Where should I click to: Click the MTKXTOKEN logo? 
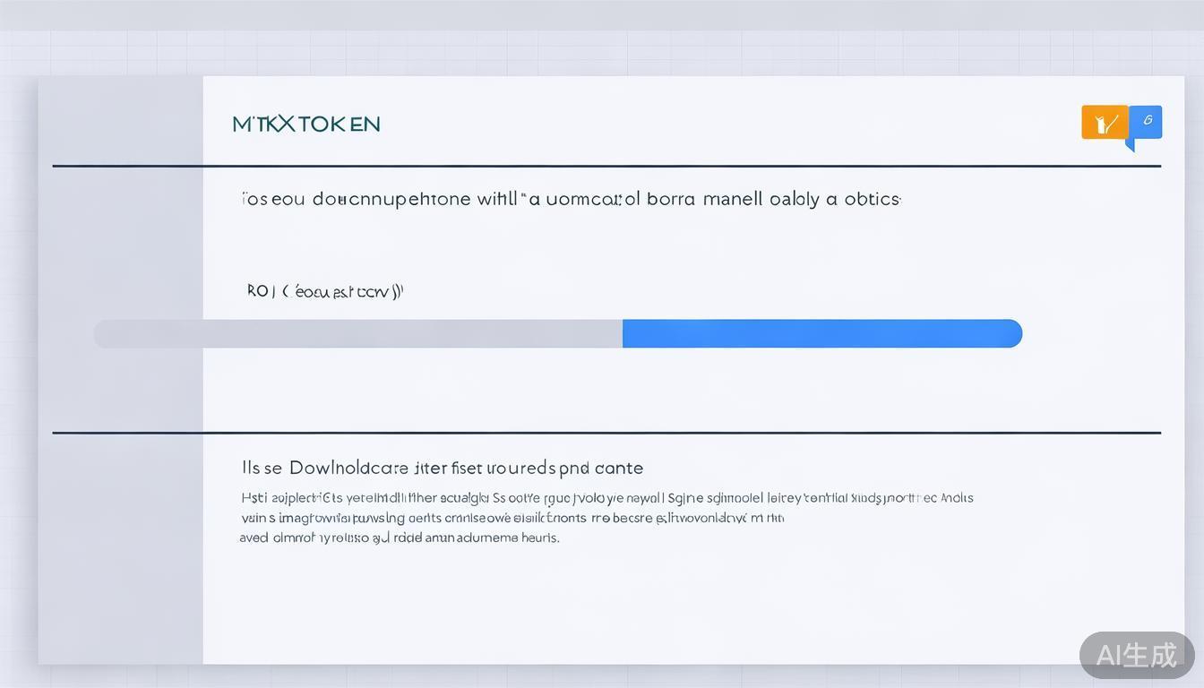(x=306, y=124)
